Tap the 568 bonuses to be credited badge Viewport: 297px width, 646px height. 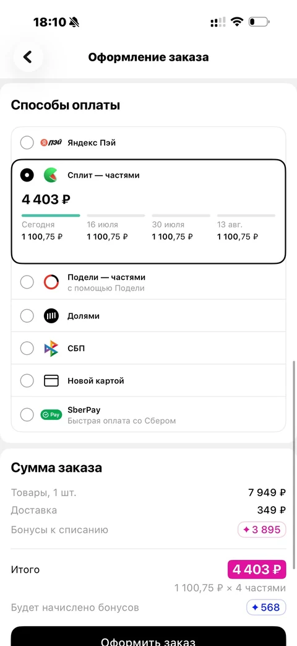[266, 607]
